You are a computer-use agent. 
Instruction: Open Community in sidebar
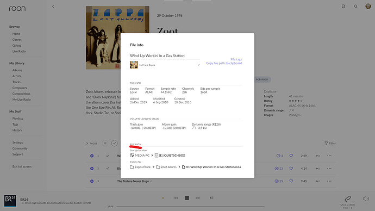click(x=20, y=148)
